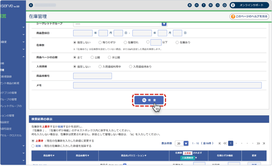This screenshot has width=272, height=166.
Task: Click the メモ text input field
Action: click(167, 86)
